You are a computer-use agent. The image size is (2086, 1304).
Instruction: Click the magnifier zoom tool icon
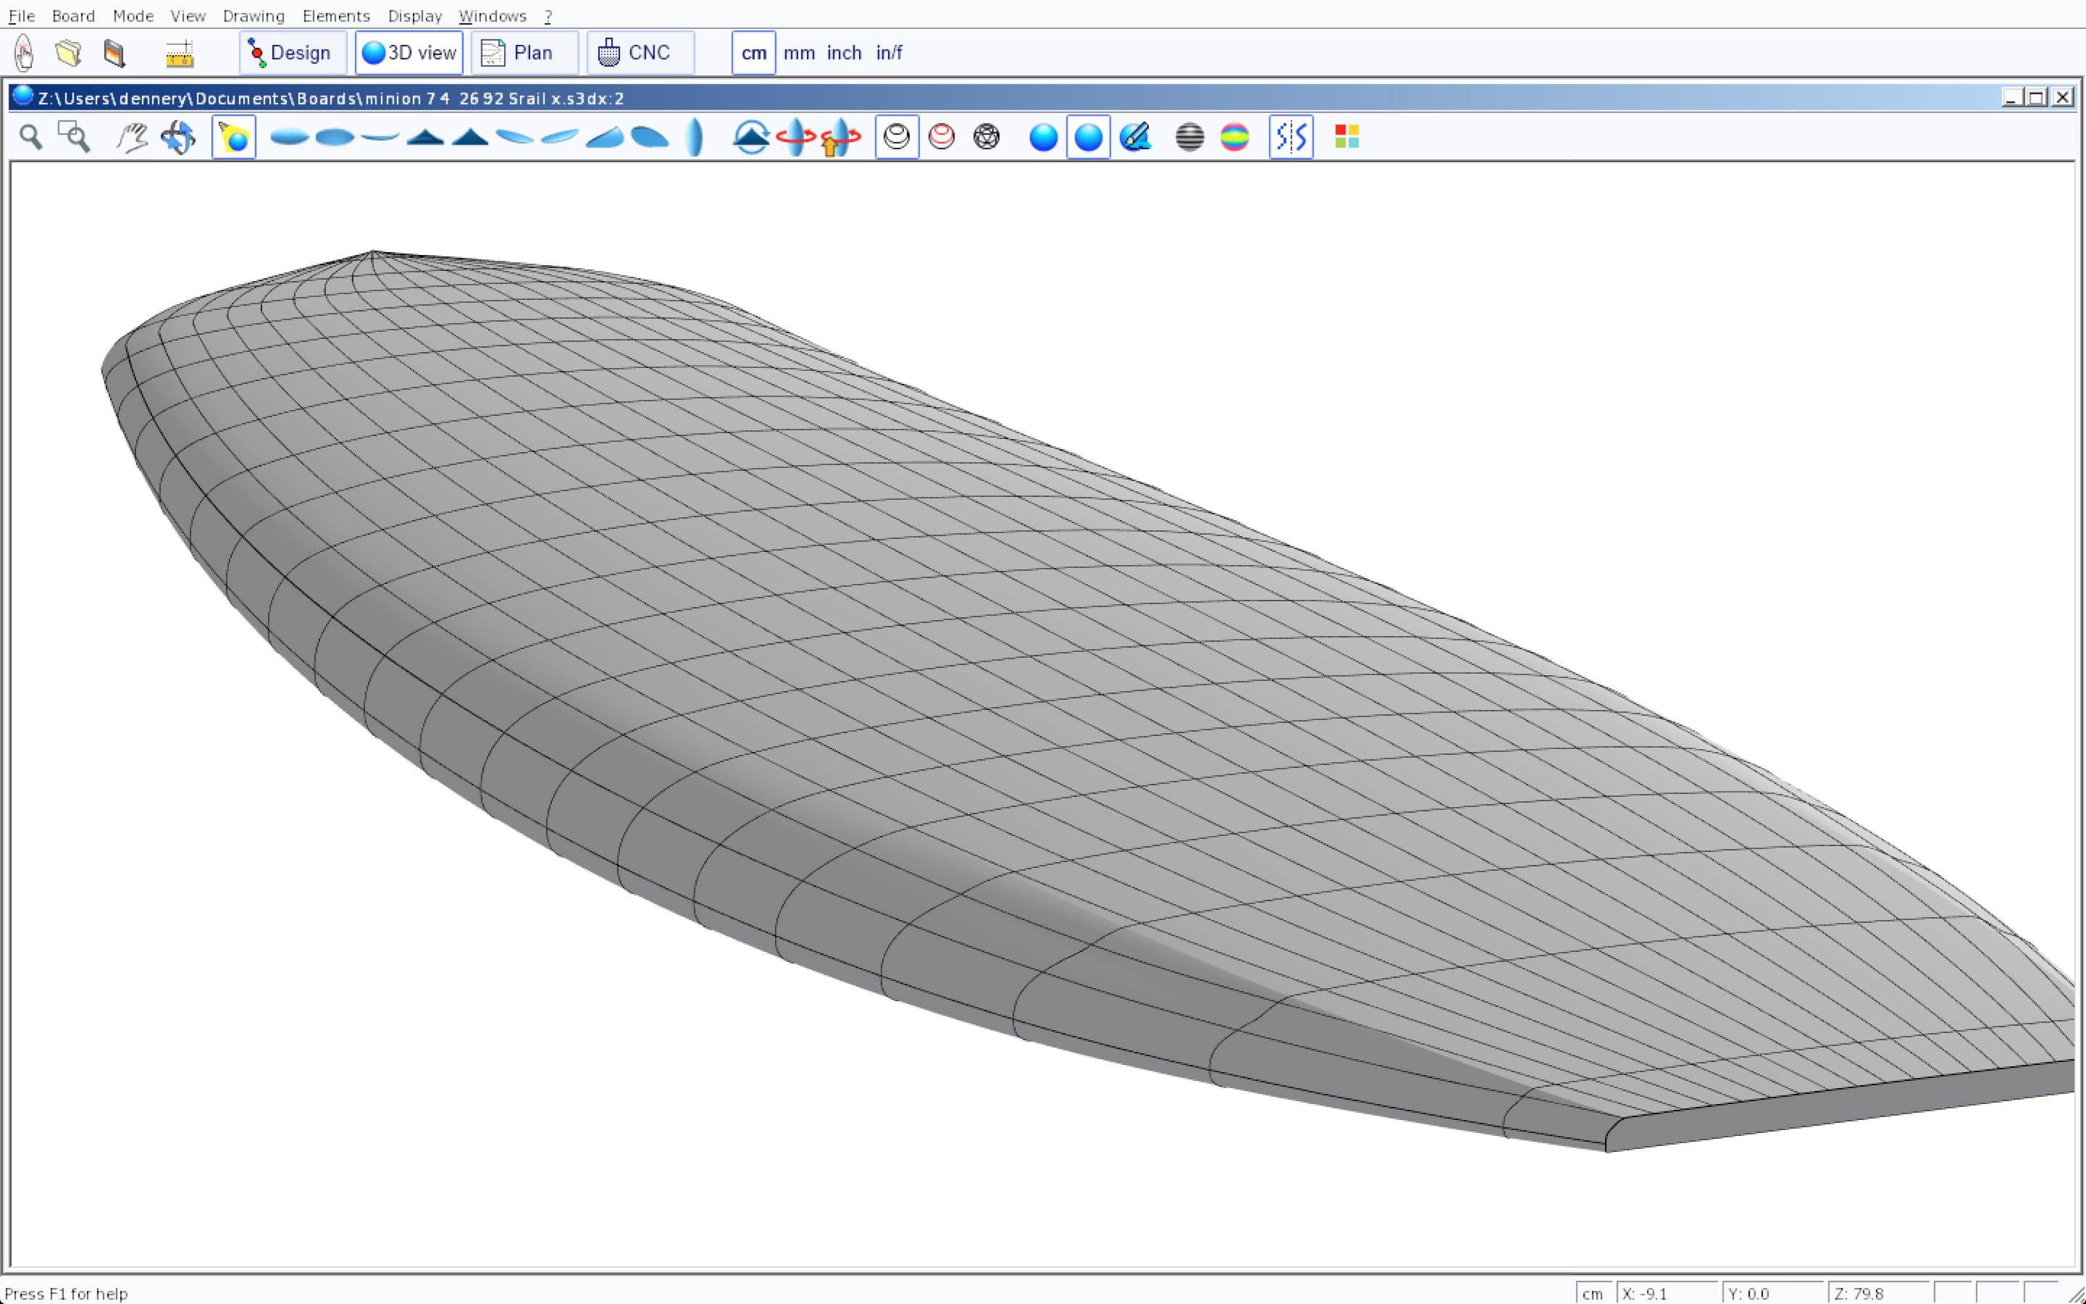tap(31, 136)
